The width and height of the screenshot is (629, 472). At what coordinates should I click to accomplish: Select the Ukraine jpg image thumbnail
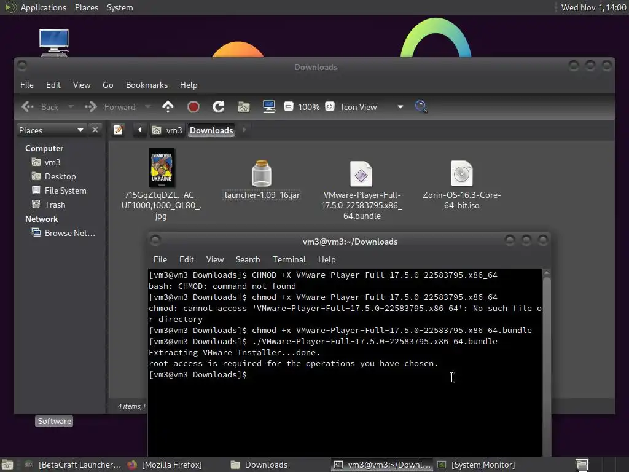click(x=162, y=167)
